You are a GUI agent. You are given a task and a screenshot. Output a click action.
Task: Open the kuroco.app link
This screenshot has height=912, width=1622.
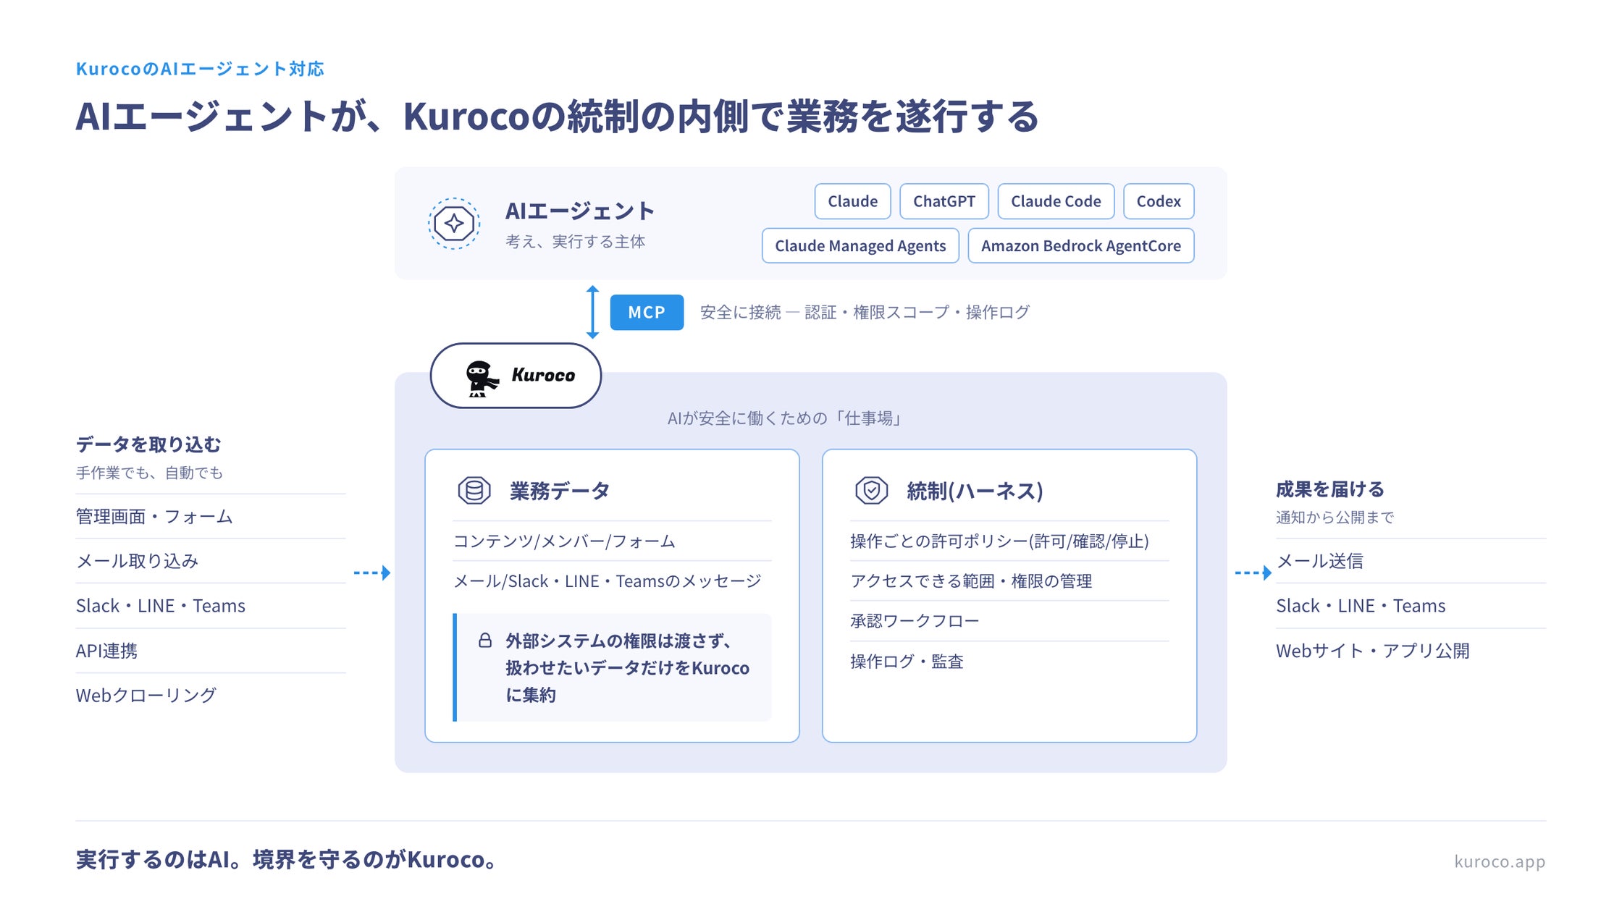pyautogui.click(x=1500, y=861)
